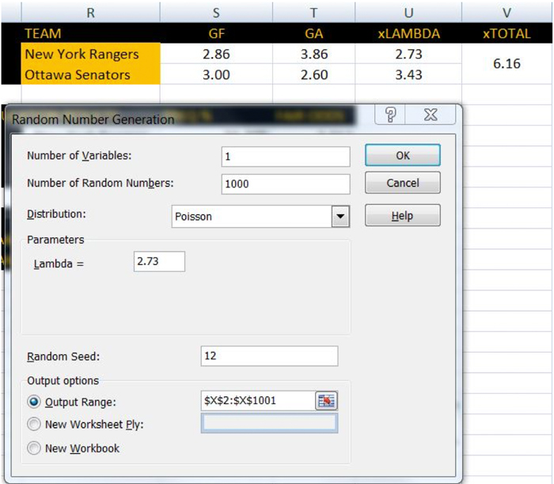Viewport: 554px width, 484px height.
Task: Close the Random Number Generation dialog
Action: [431, 115]
